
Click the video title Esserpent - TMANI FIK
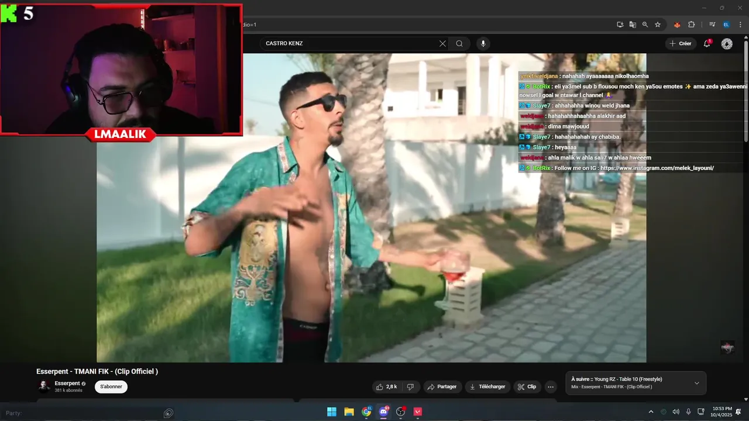click(x=97, y=371)
